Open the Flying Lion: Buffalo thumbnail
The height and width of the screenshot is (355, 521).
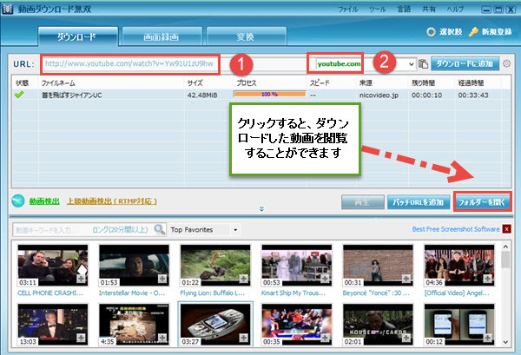click(x=215, y=265)
